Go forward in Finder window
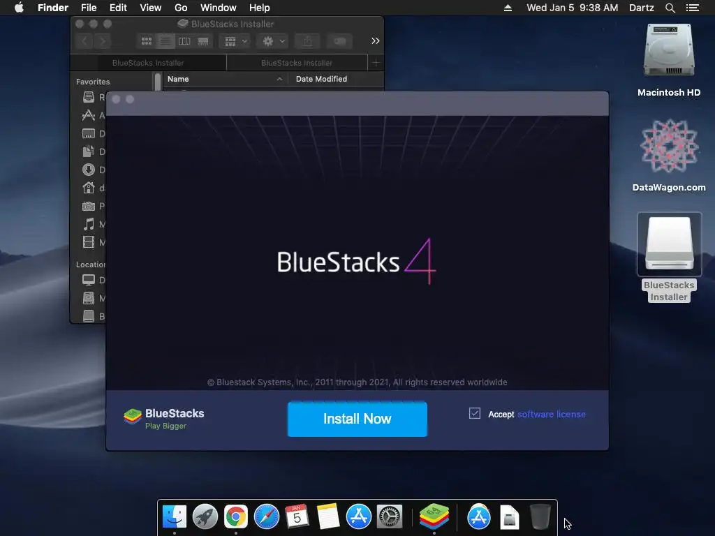The width and height of the screenshot is (715, 536). [x=103, y=41]
